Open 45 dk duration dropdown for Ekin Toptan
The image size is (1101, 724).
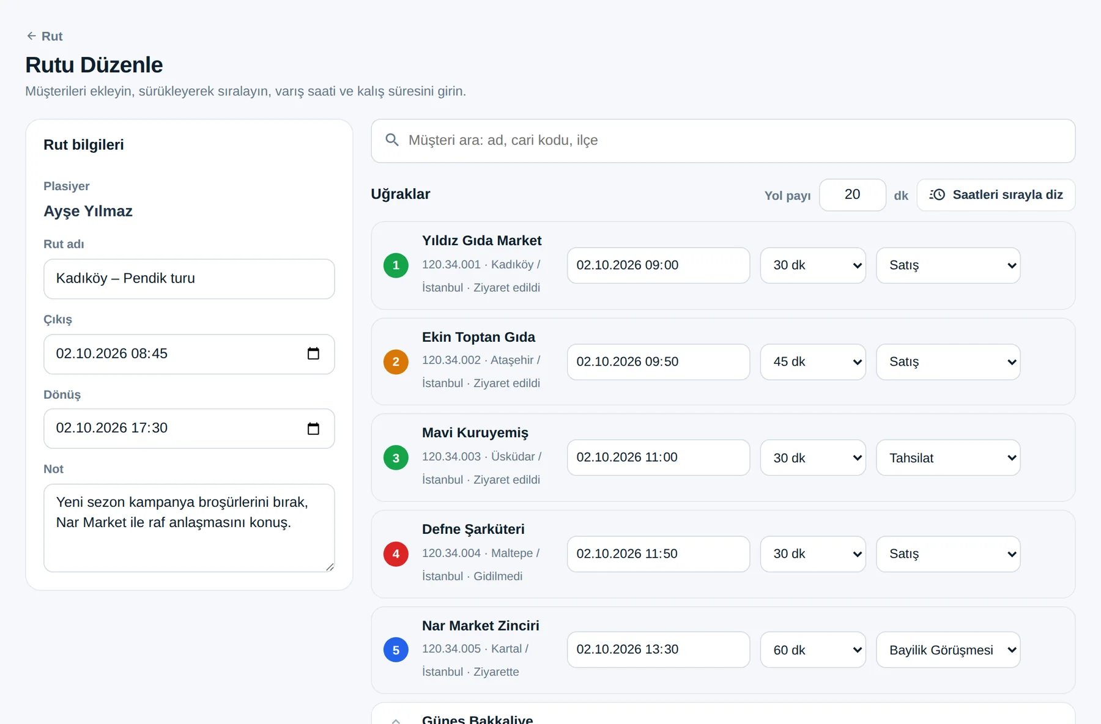tap(813, 362)
